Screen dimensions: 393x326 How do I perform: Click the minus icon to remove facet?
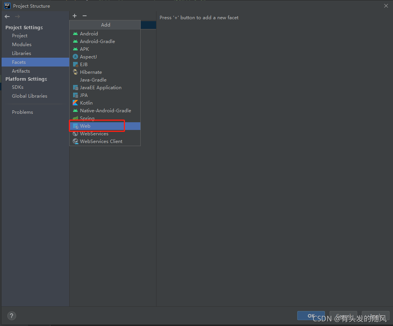click(85, 16)
